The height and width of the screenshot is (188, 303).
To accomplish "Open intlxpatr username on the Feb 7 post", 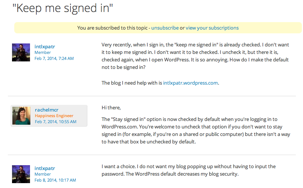I will tap(45, 46).
